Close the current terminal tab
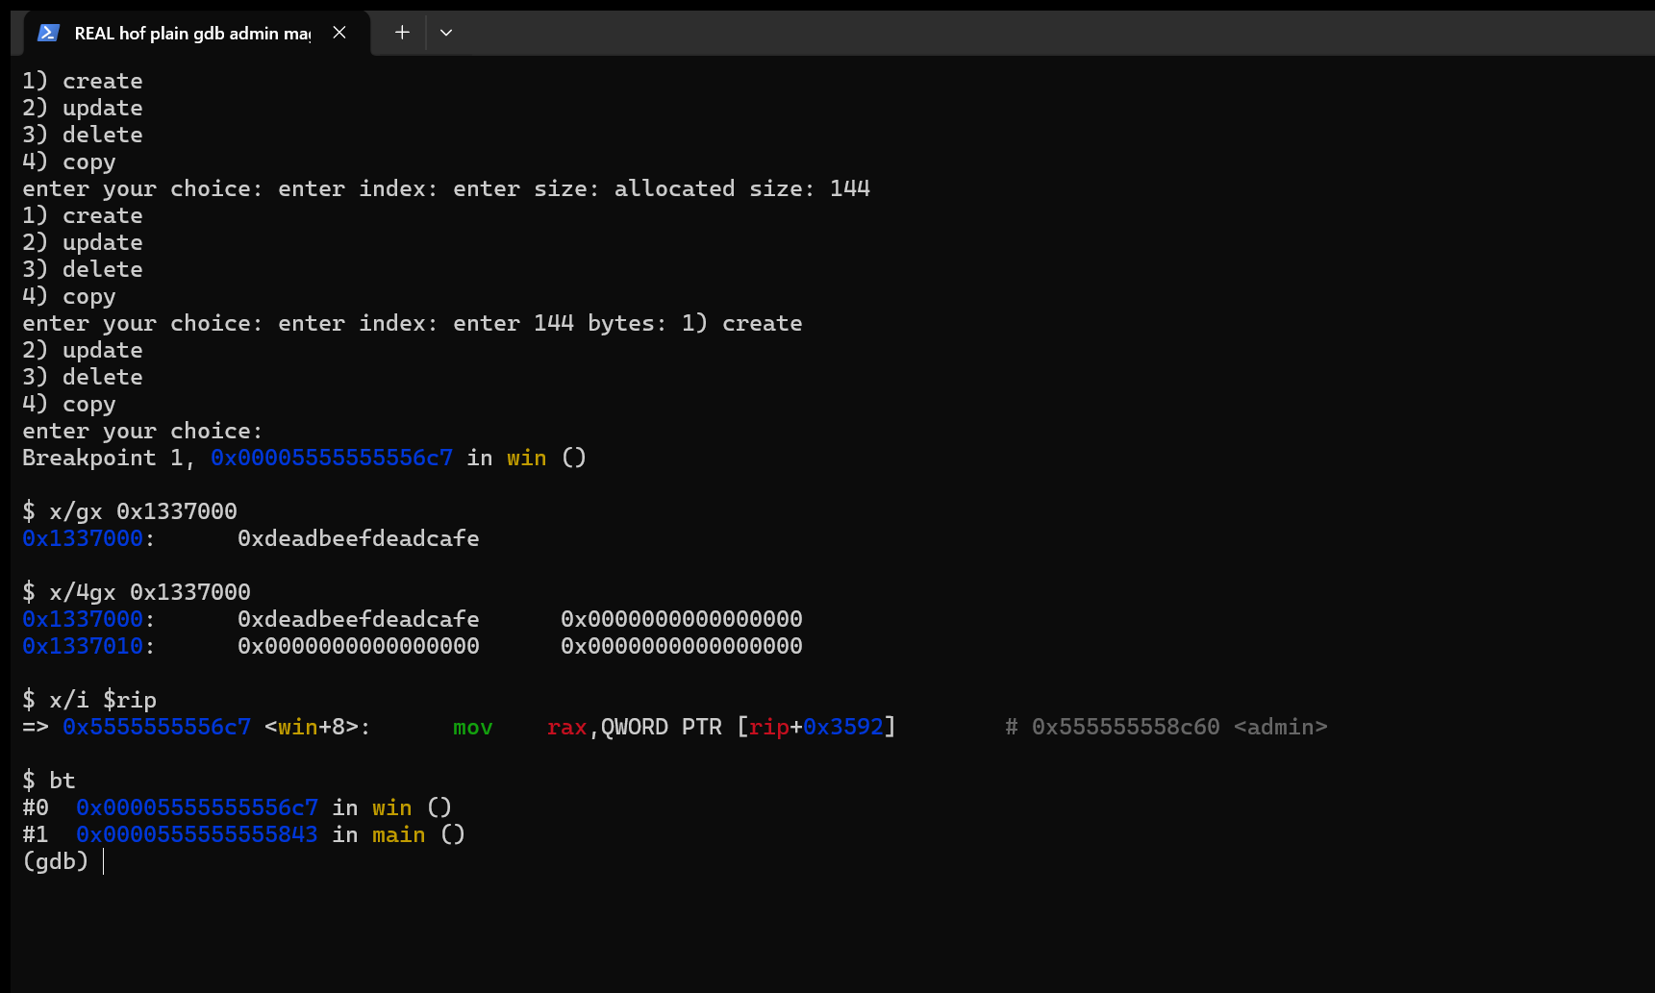 coord(339,33)
